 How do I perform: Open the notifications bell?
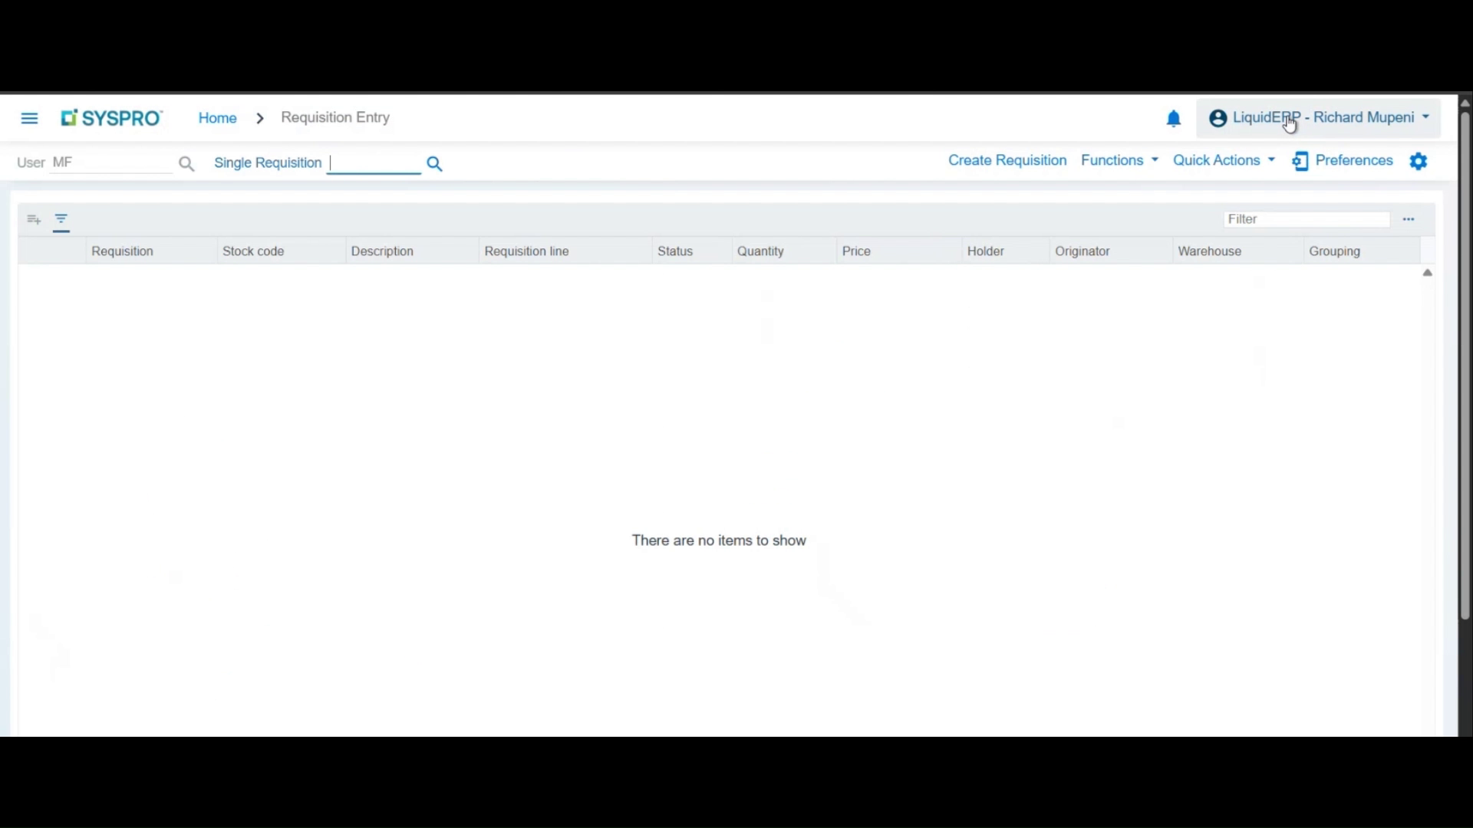(1174, 118)
